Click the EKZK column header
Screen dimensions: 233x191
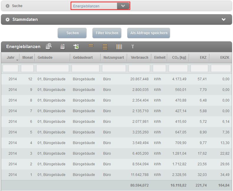tap(224, 57)
